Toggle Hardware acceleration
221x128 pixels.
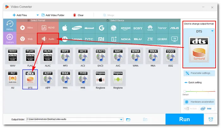(x=199, y=102)
